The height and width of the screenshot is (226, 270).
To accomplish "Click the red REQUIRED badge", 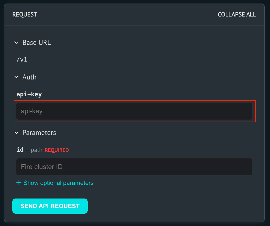I will click(x=57, y=150).
